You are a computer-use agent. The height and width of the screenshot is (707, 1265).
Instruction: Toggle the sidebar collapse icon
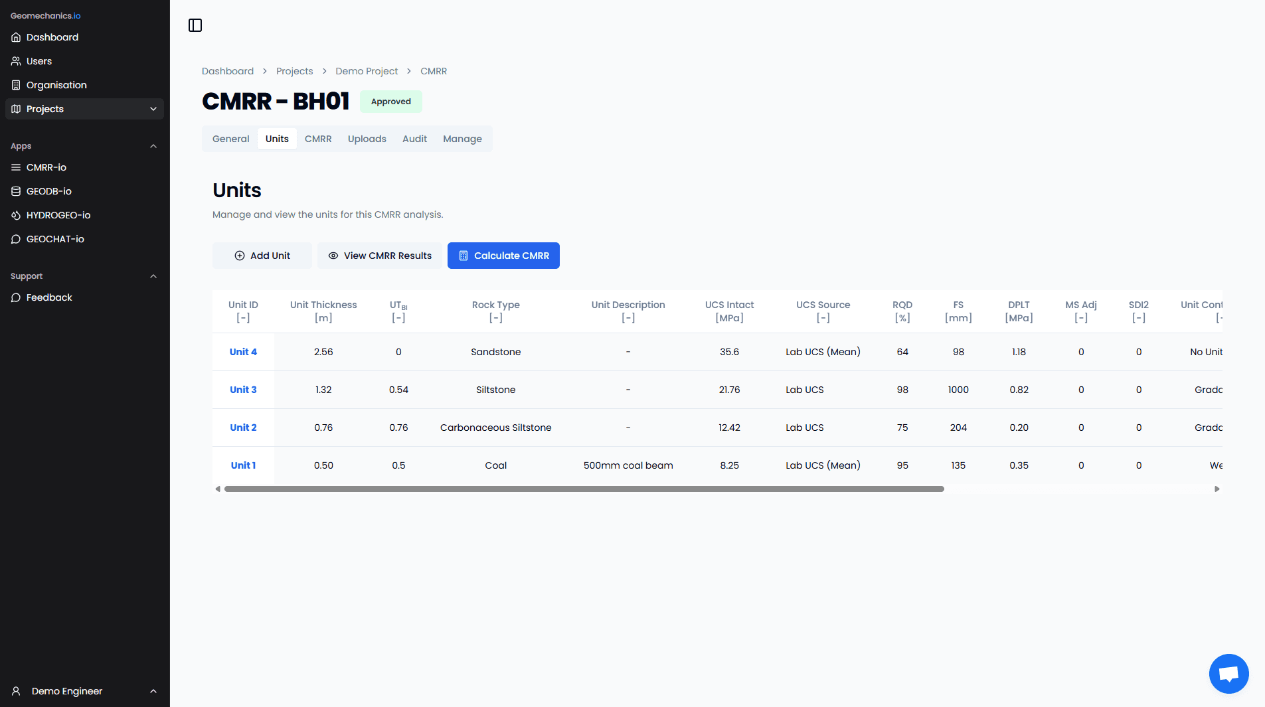point(195,25)
